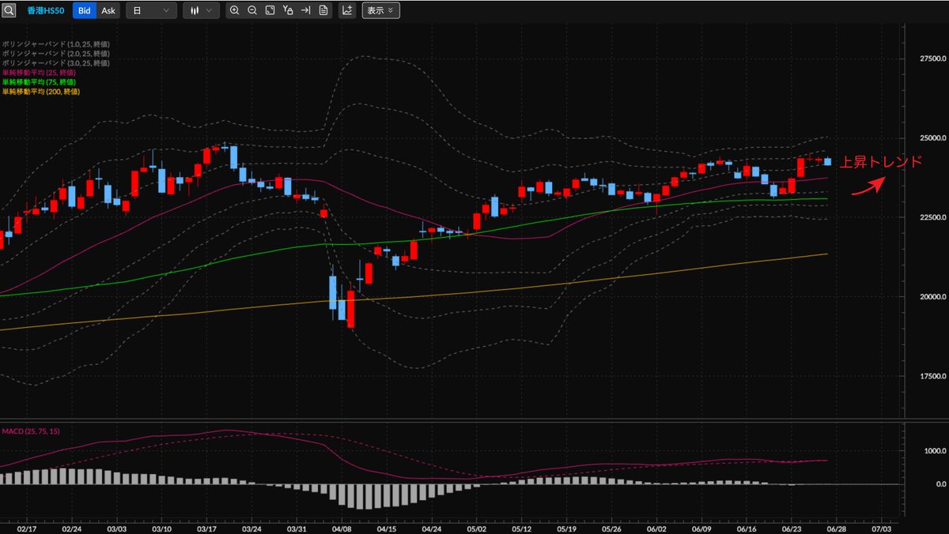Select the 単純移動平均 (75) green indicator label

click(38, 82)
